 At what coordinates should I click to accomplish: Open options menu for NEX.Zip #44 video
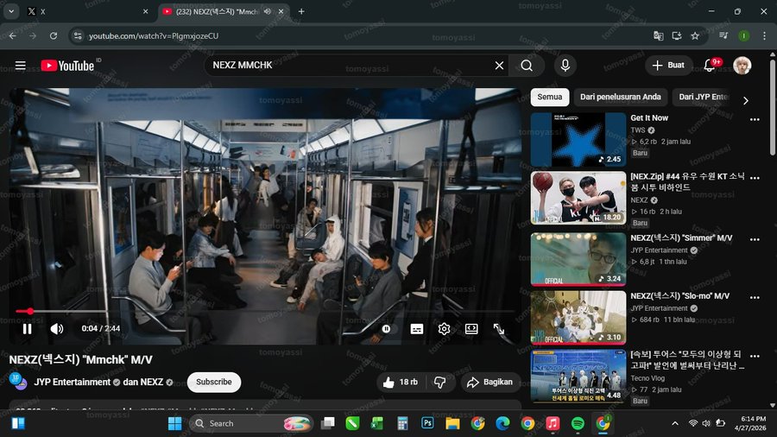pos(755,178)
